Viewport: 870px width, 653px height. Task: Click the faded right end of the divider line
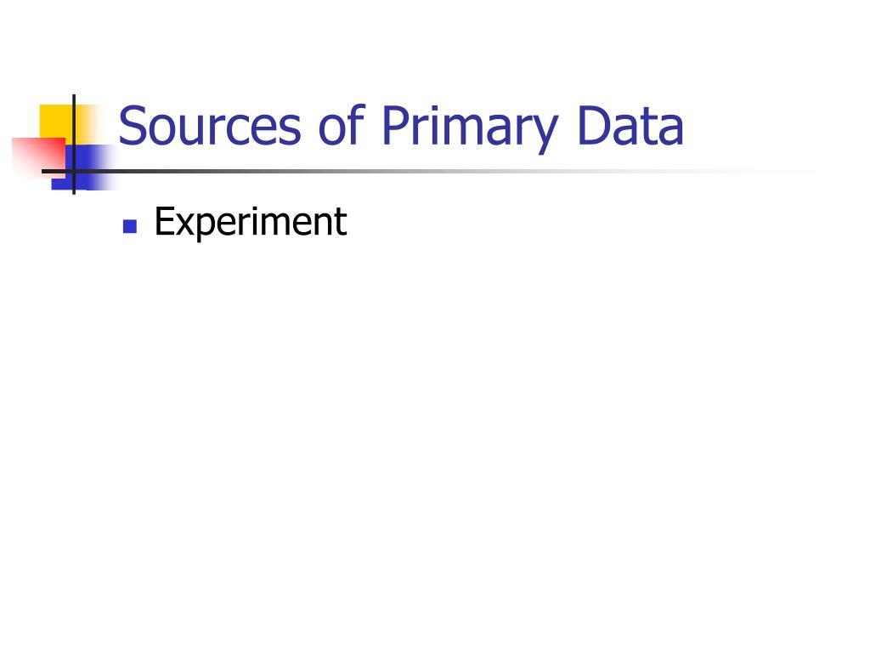[777, 171]
